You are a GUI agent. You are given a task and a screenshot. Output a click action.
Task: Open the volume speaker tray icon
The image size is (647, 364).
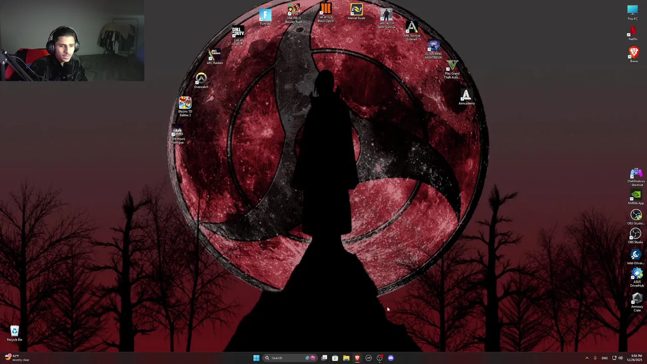click(620, 358)
